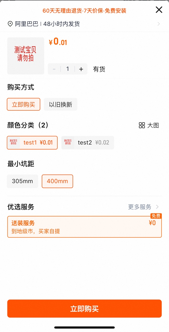Tap the small test1 variant image
This screenshot has height=332, width=169.
(x=13, y=142)
